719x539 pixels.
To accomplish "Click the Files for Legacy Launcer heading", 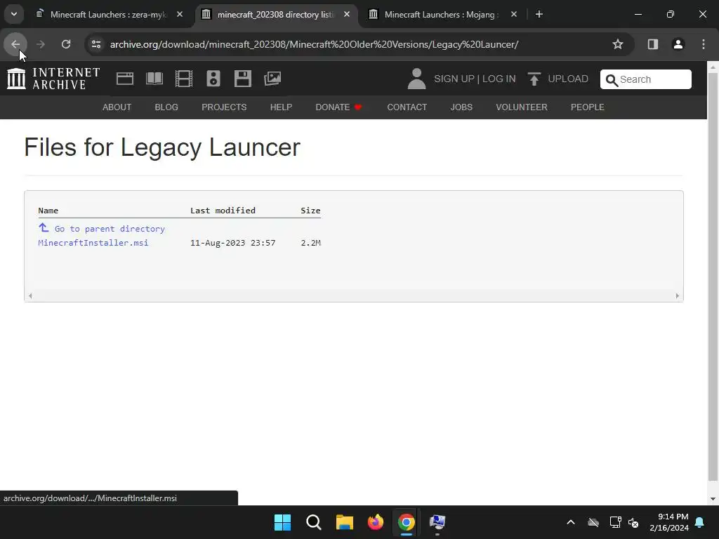I will [162, 147].
